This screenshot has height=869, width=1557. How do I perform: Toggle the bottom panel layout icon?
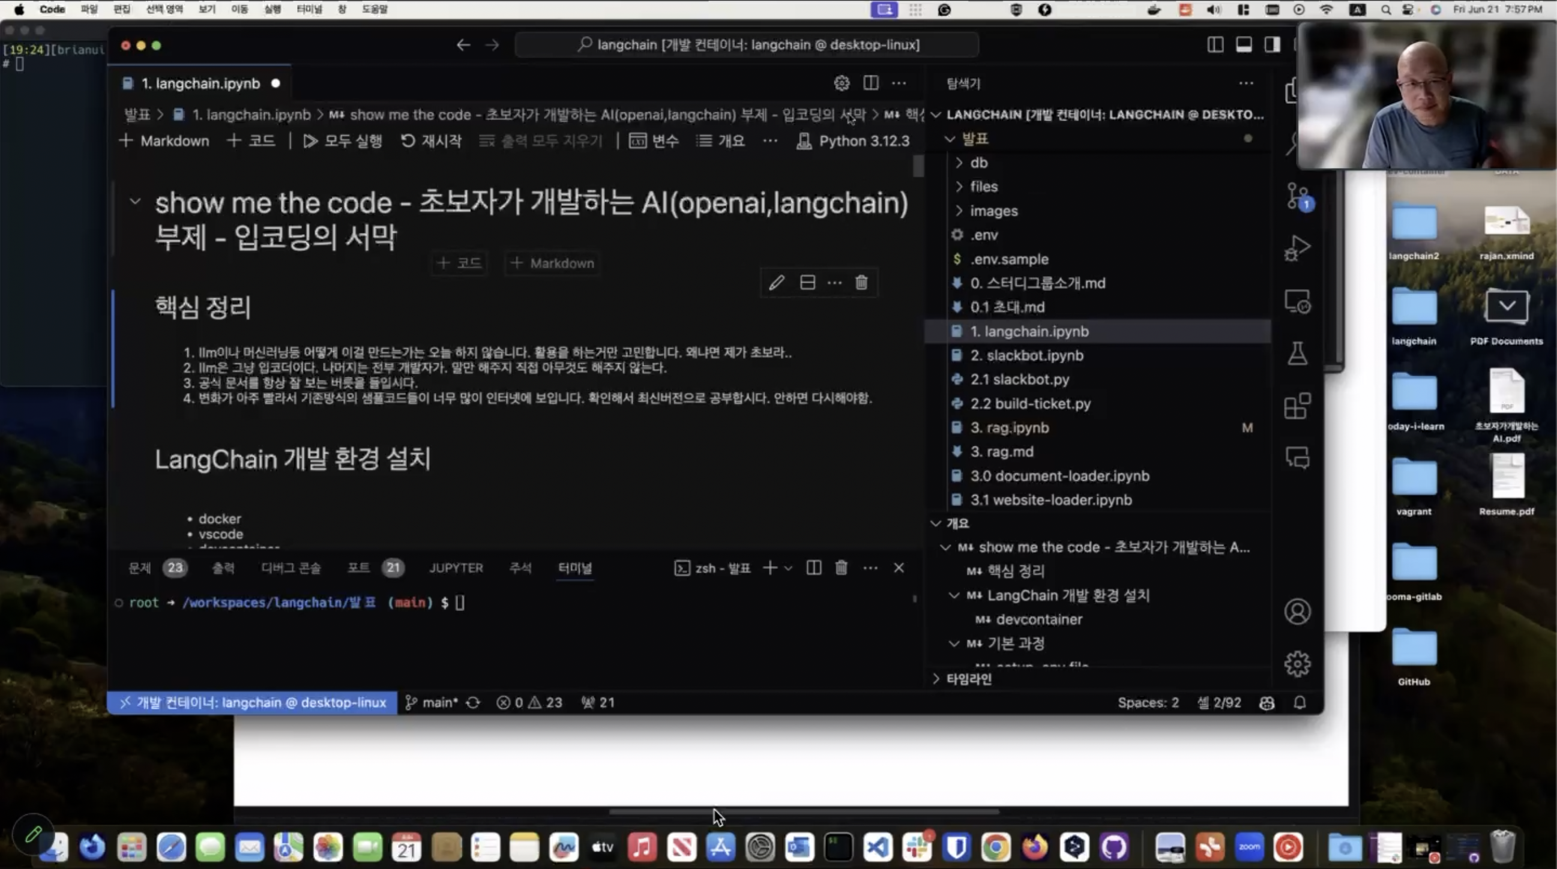pyautogui.click(x=1243, y=45)
